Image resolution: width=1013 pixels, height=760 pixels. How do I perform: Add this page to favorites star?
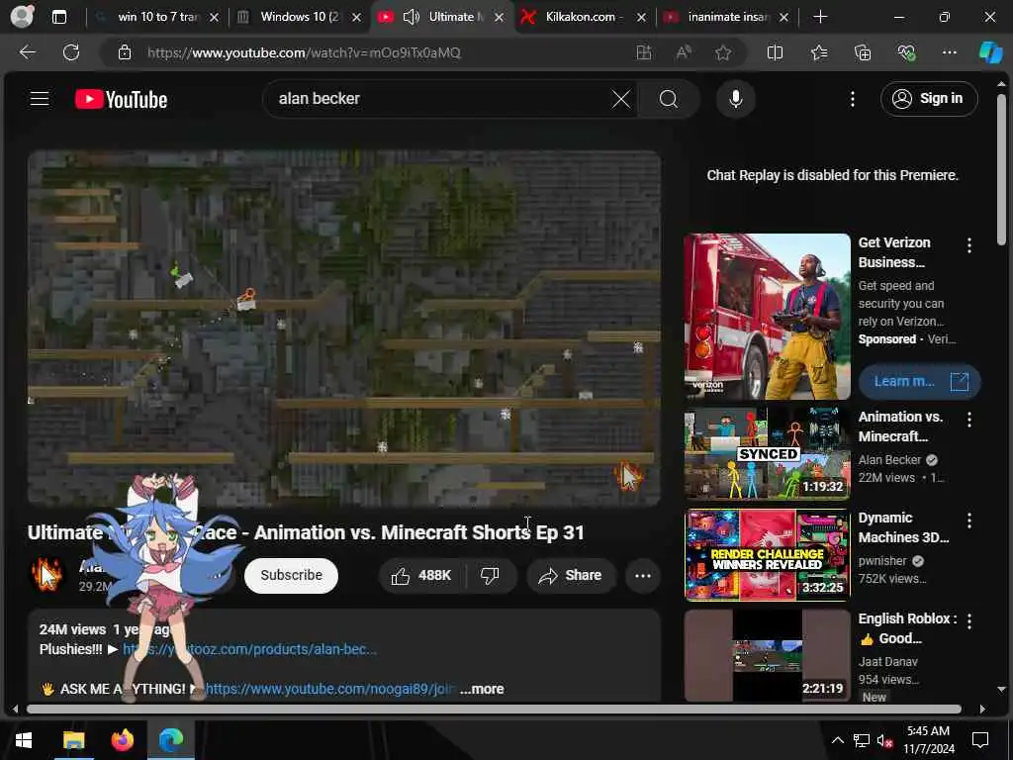(x=723, y=52)
